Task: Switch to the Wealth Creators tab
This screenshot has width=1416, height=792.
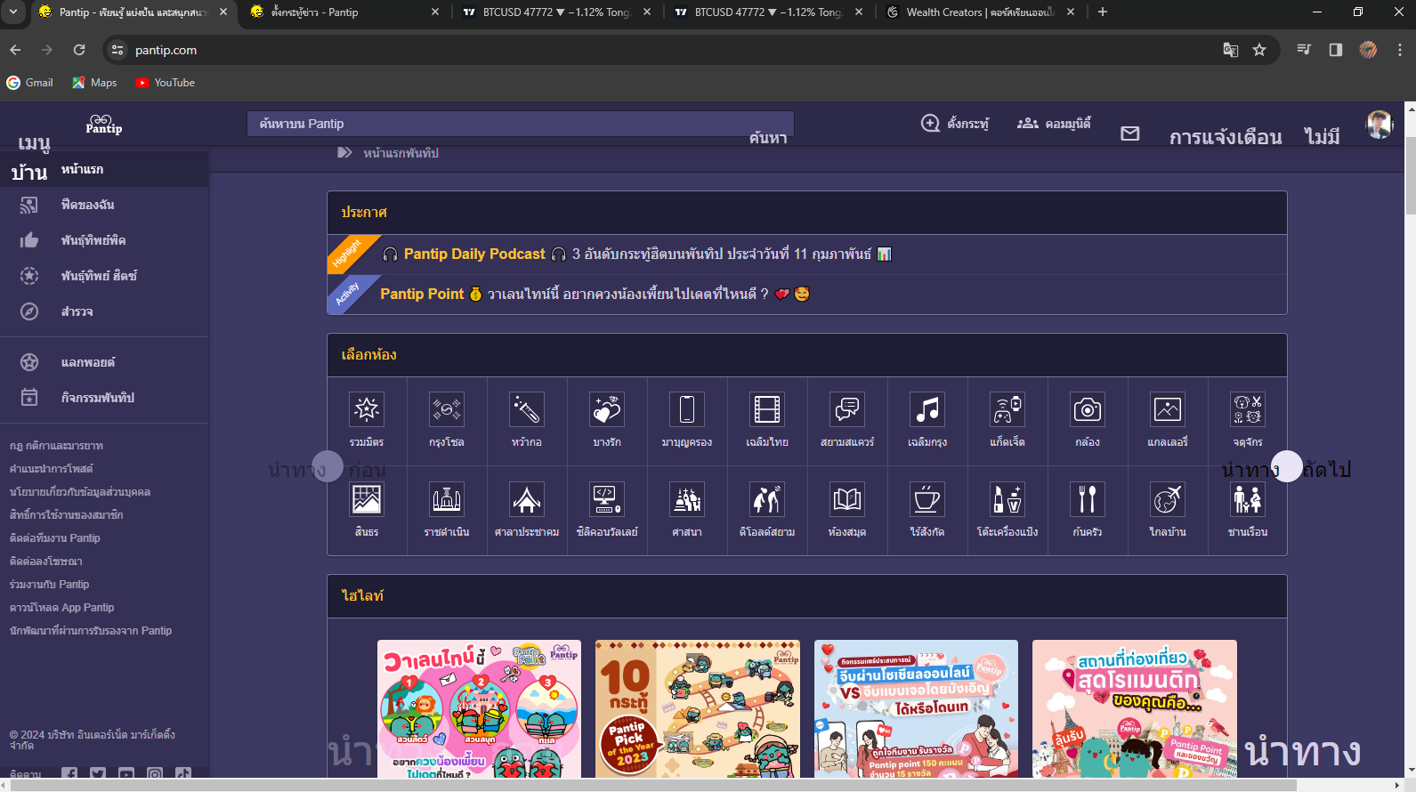Action: (x=979, y=12)
